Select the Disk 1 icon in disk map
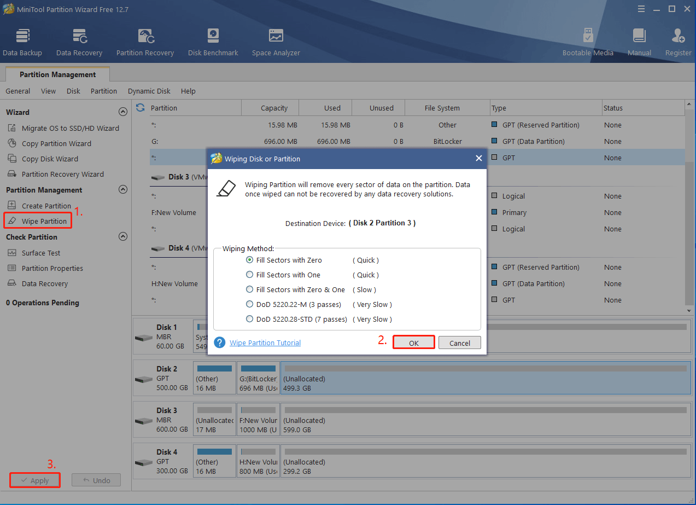Screen dimensions: 696x505 coord(144,337)
